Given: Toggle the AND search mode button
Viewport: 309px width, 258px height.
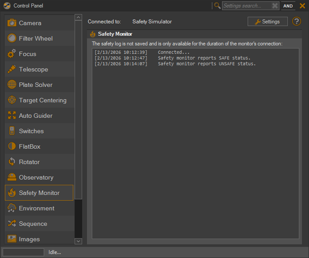Looking at the screenshot, I should pyautogui.click(x=288, y=6).
